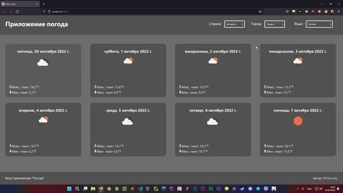Click the cloud icon on the четверг, 6 октября card
The width and height of the screenshot is (343, 193).
coord(212,122)
